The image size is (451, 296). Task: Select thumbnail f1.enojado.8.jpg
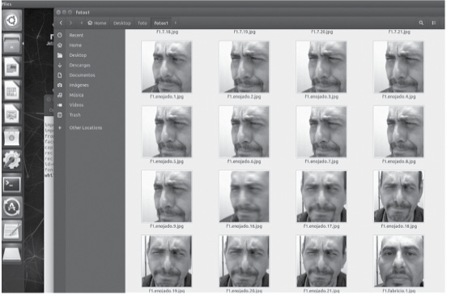[398, 131]
